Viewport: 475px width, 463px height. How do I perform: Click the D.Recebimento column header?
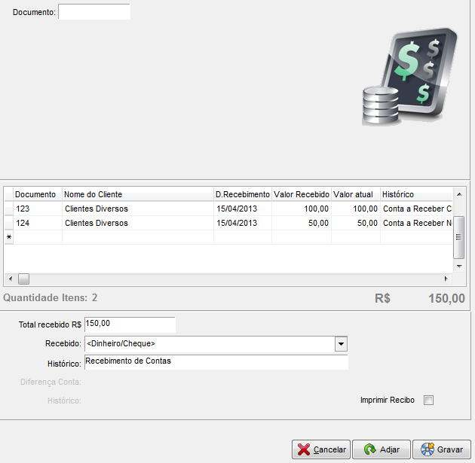(242, 194)
